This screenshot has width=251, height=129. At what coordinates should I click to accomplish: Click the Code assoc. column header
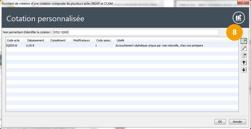click(x=105, y=40)
